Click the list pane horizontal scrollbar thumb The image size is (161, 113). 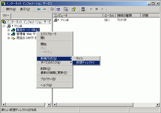click(95, 105)
